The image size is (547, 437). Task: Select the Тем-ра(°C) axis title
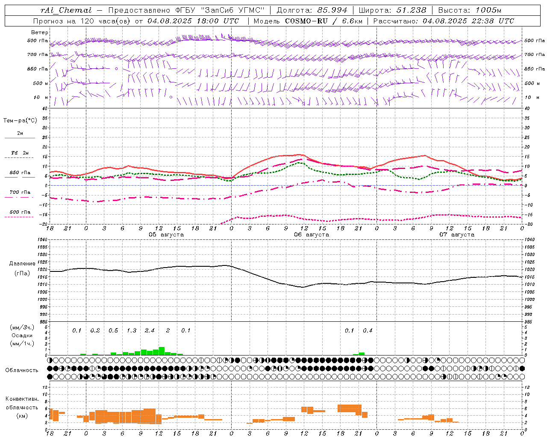20,121
